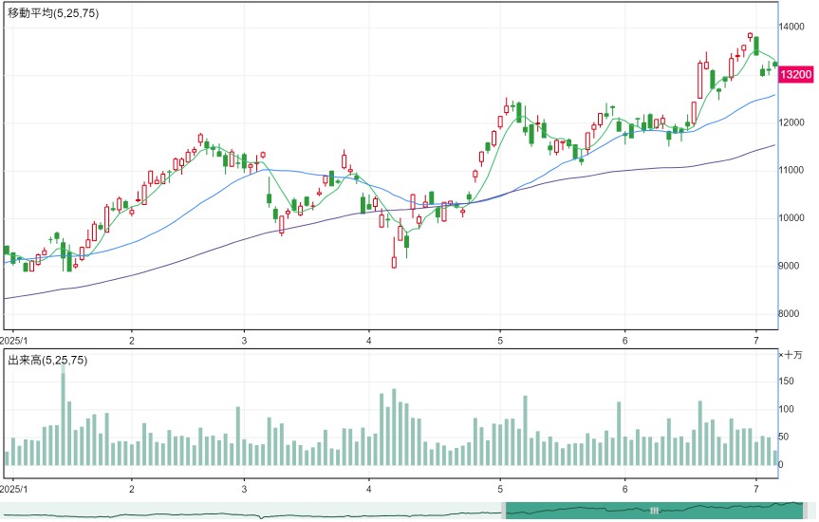Viewport: 819px width, 522px height.
Task: Grab the right handle of the range selector
Action: [805, 511]
